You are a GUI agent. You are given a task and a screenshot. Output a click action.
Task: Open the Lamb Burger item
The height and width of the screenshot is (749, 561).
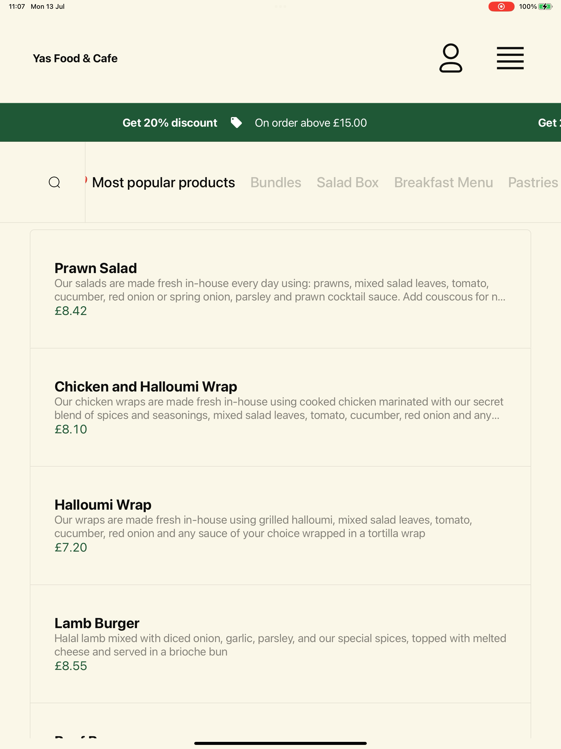280,644
